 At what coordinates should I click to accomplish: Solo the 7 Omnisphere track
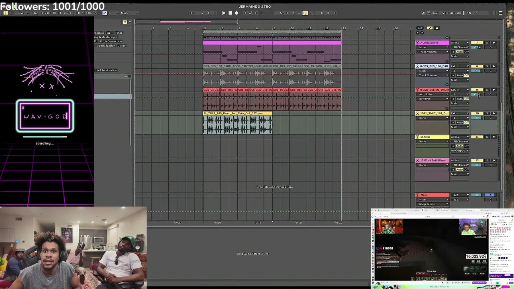pyautogui.click(x=487, y=43)
